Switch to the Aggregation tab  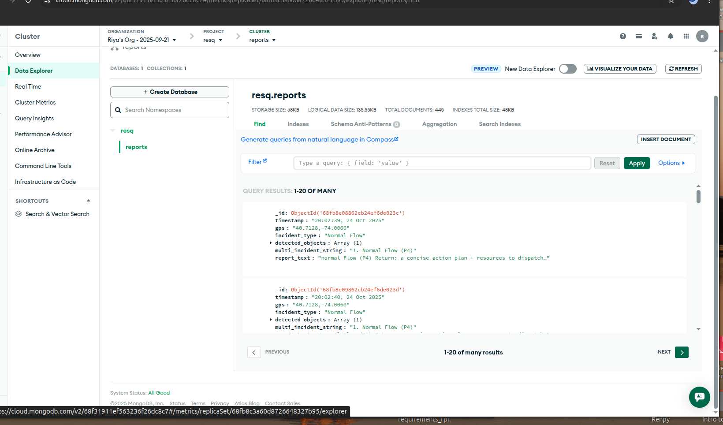pyautogui.click(x=439, y=124)
